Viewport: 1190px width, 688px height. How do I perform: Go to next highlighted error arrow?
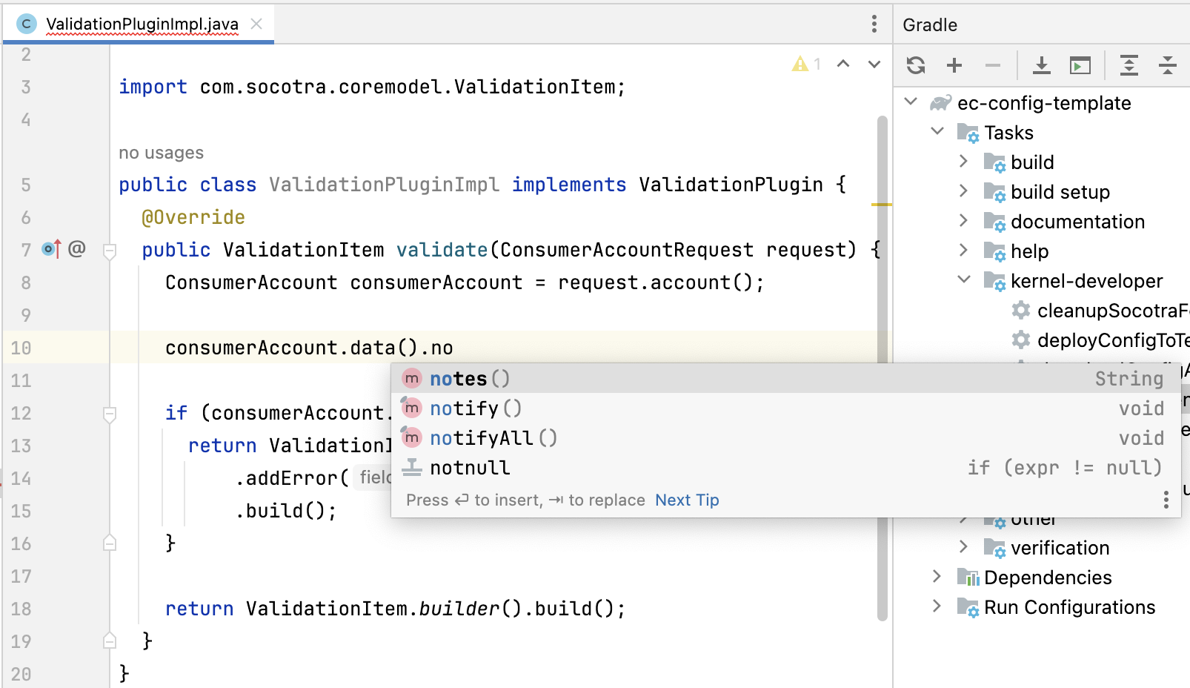[x=874, y=64]
